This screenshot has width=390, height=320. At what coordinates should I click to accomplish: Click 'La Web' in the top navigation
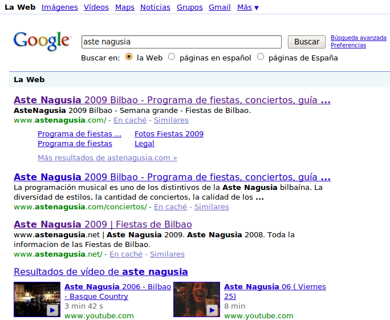point(20,7)
